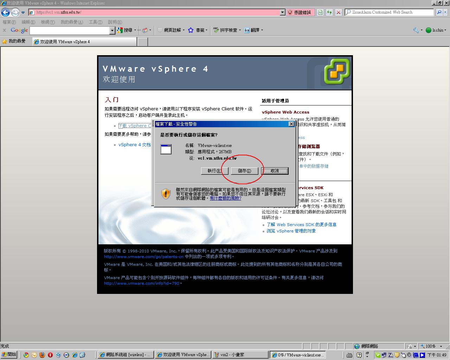
Task: Open the Google search box dropdown arrow
Action: click(112, 31)
